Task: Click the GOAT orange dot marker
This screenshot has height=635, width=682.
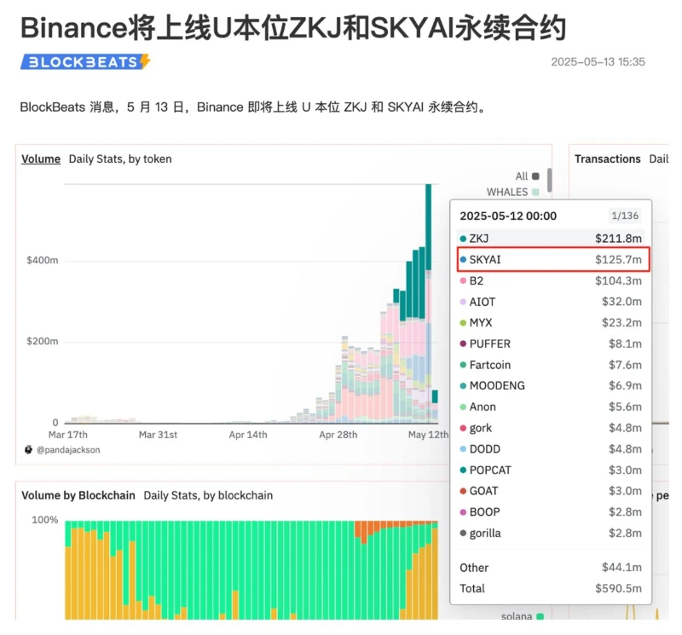Action: point(463,491)
